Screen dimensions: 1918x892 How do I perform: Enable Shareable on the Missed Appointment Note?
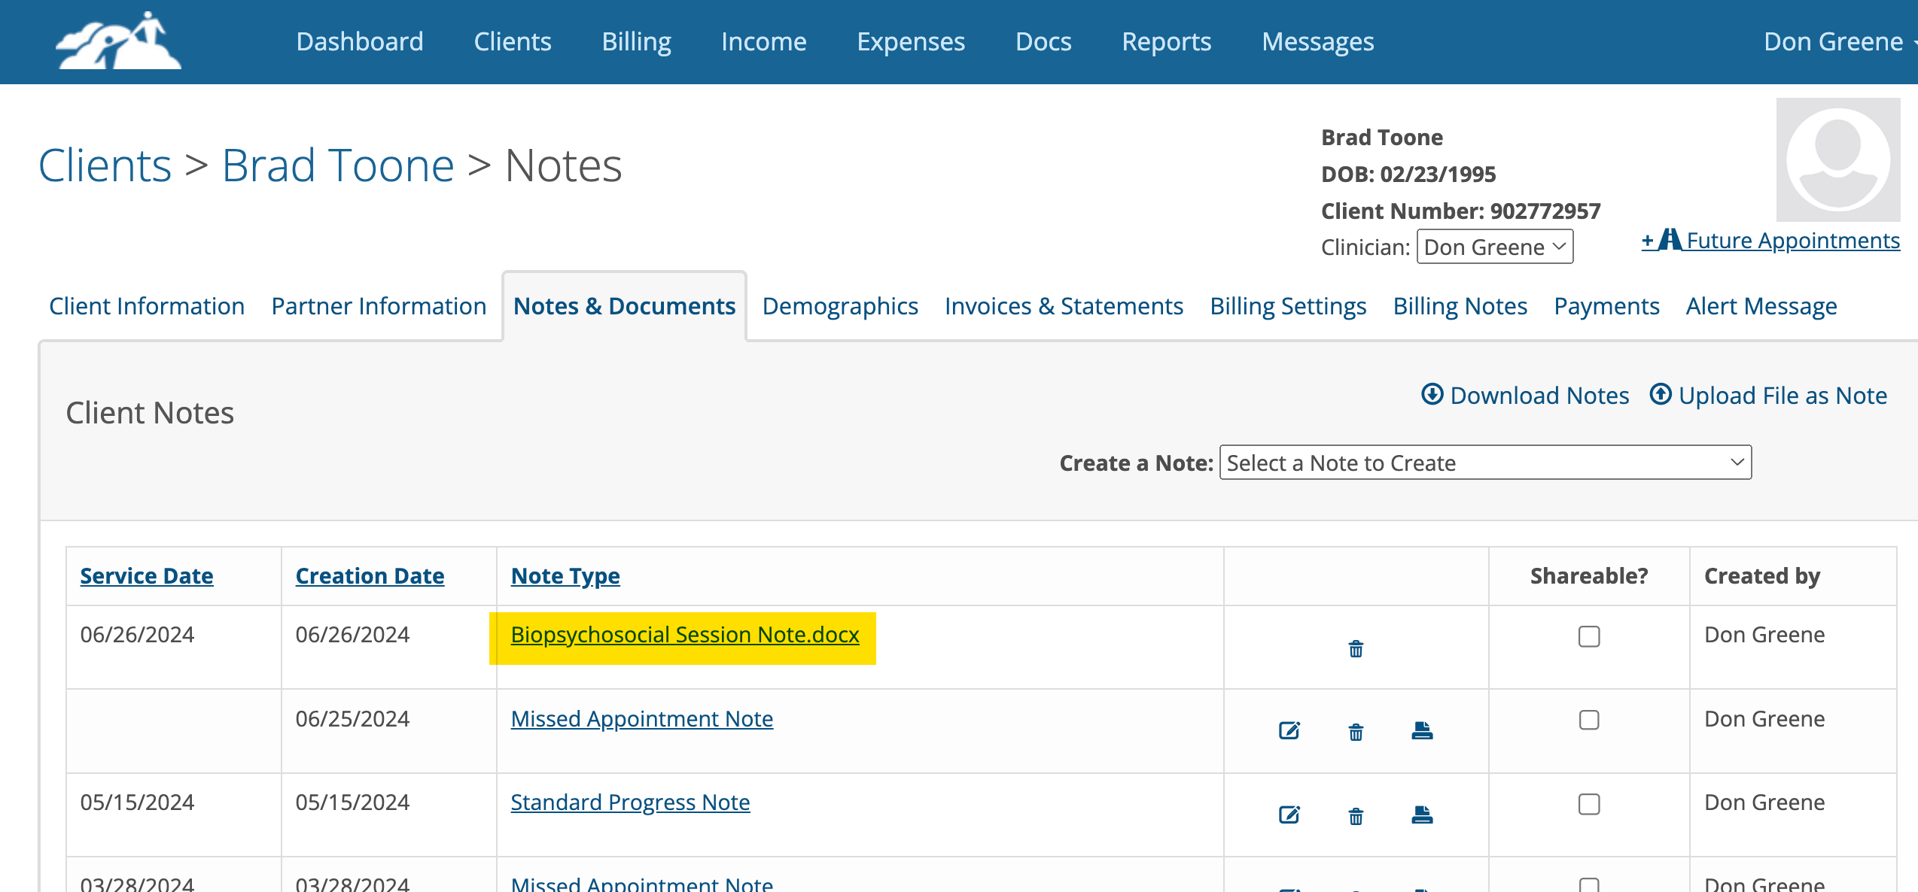tap(1588, 720)
